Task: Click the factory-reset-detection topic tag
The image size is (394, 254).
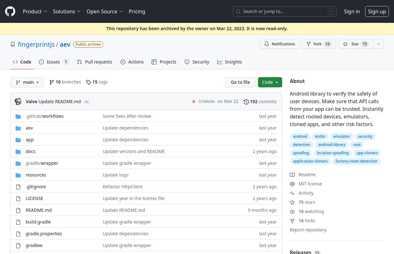Action: [x=356, y=161]
